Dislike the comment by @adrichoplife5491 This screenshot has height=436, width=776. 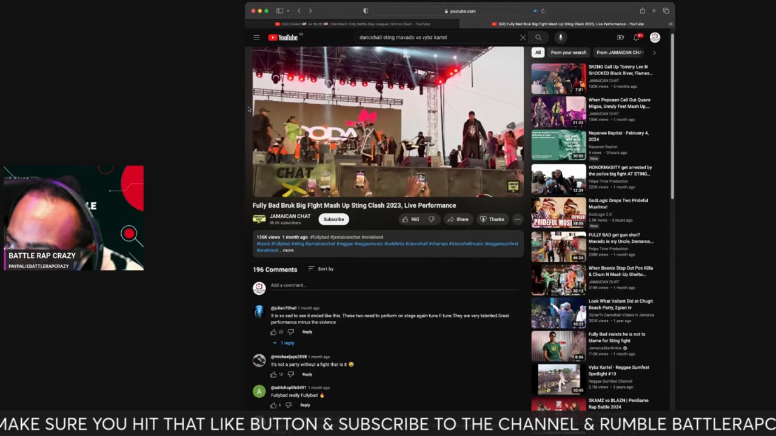(289, 405)
